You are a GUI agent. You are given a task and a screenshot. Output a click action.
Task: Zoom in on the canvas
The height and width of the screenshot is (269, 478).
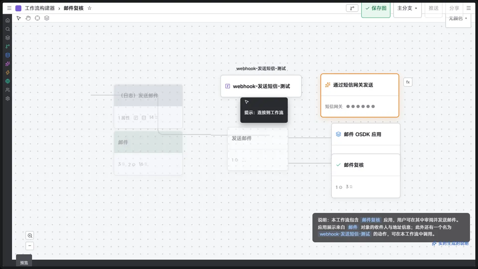point(30,236)
